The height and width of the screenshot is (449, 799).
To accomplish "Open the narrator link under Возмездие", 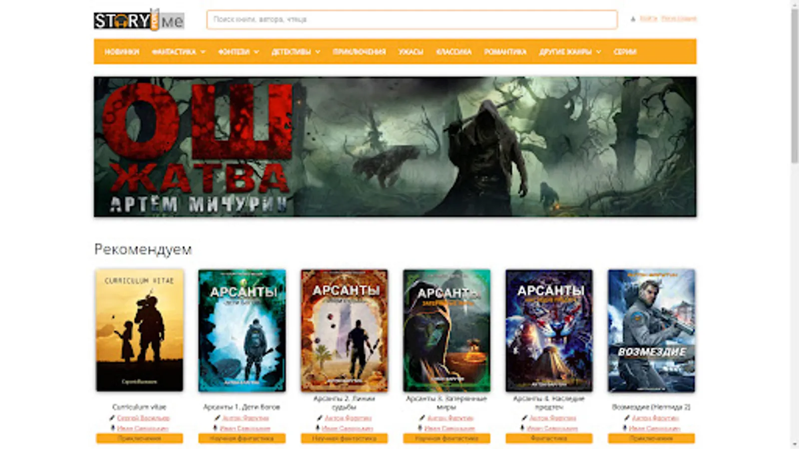I will click(655, 429).
